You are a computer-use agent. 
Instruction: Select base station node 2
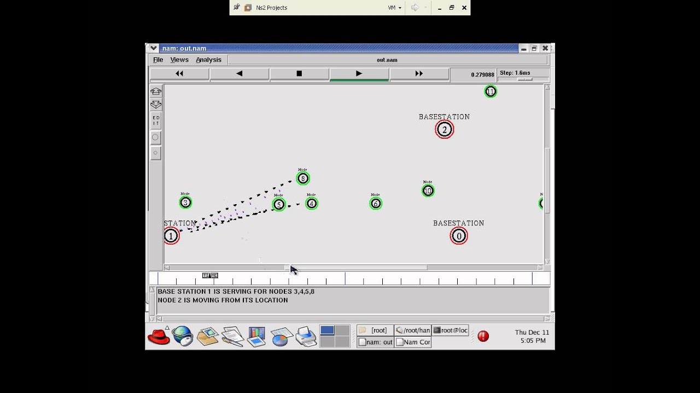tap(445, 129)
